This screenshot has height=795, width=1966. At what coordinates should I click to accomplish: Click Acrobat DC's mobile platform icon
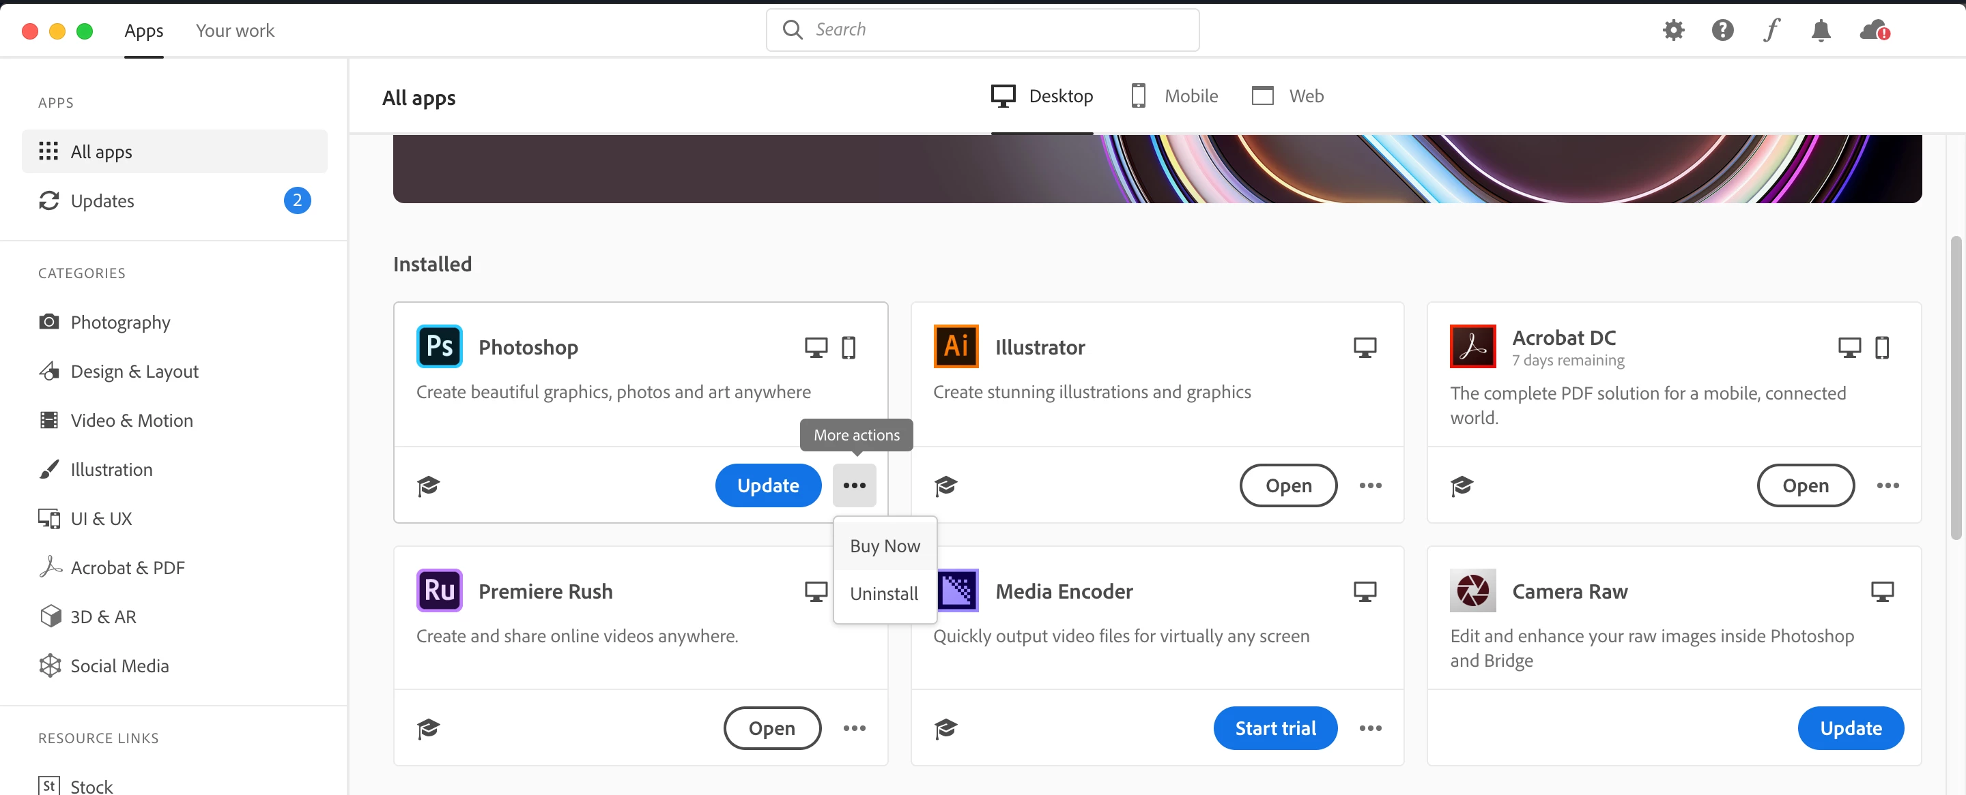point(1882,348)
